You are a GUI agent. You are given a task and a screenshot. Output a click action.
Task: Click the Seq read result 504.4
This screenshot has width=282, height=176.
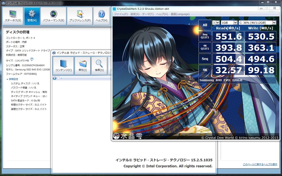pos(228,59)
